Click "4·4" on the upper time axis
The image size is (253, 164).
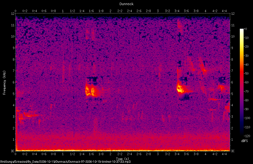(x=224, y=11)
